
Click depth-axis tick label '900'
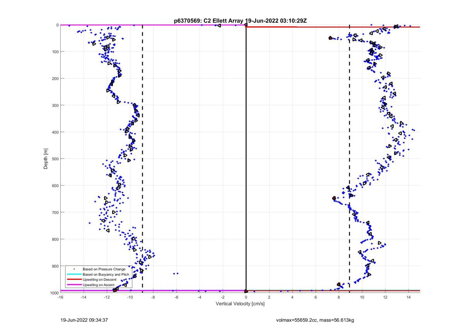click(x=55, y=266)
